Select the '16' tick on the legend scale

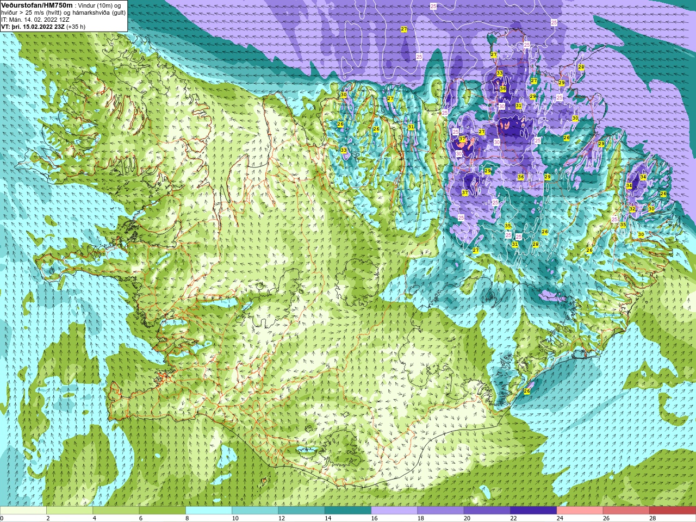374,518
